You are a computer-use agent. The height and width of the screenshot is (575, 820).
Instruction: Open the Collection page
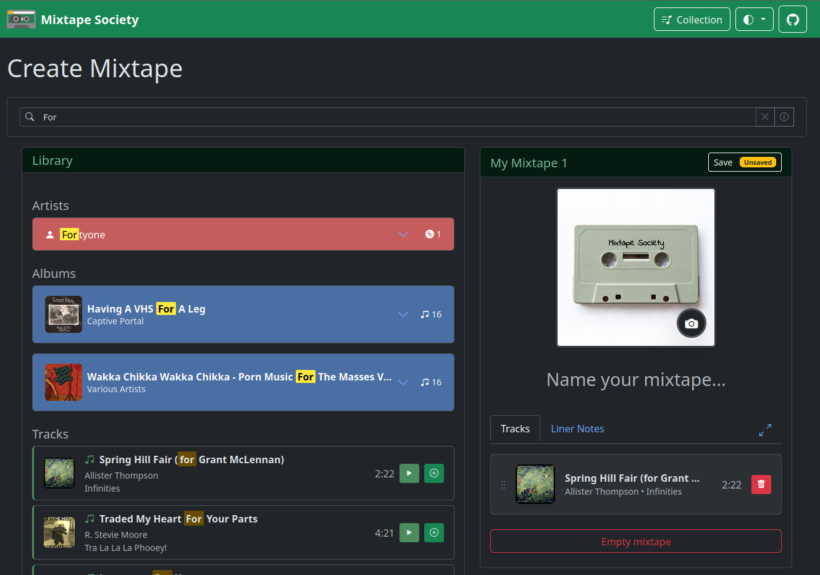click(x=692, y=20)
